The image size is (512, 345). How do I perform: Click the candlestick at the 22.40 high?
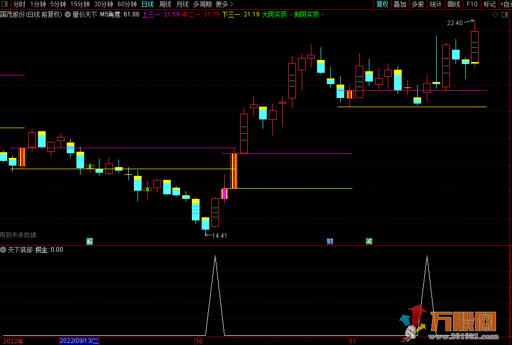coord(475,47)
